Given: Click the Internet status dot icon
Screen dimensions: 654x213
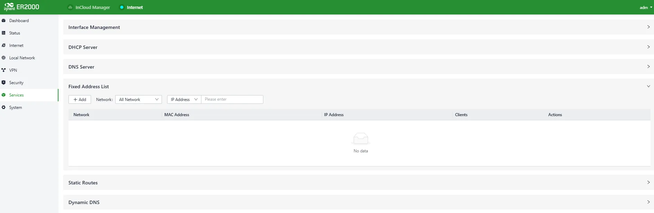Looking at the screenshot, I should click(x=122, y=7).
